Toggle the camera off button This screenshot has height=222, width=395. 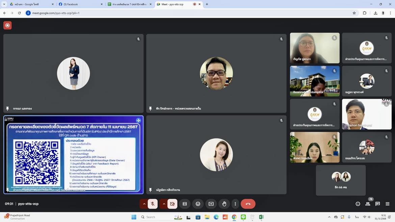tap(172, 204)
